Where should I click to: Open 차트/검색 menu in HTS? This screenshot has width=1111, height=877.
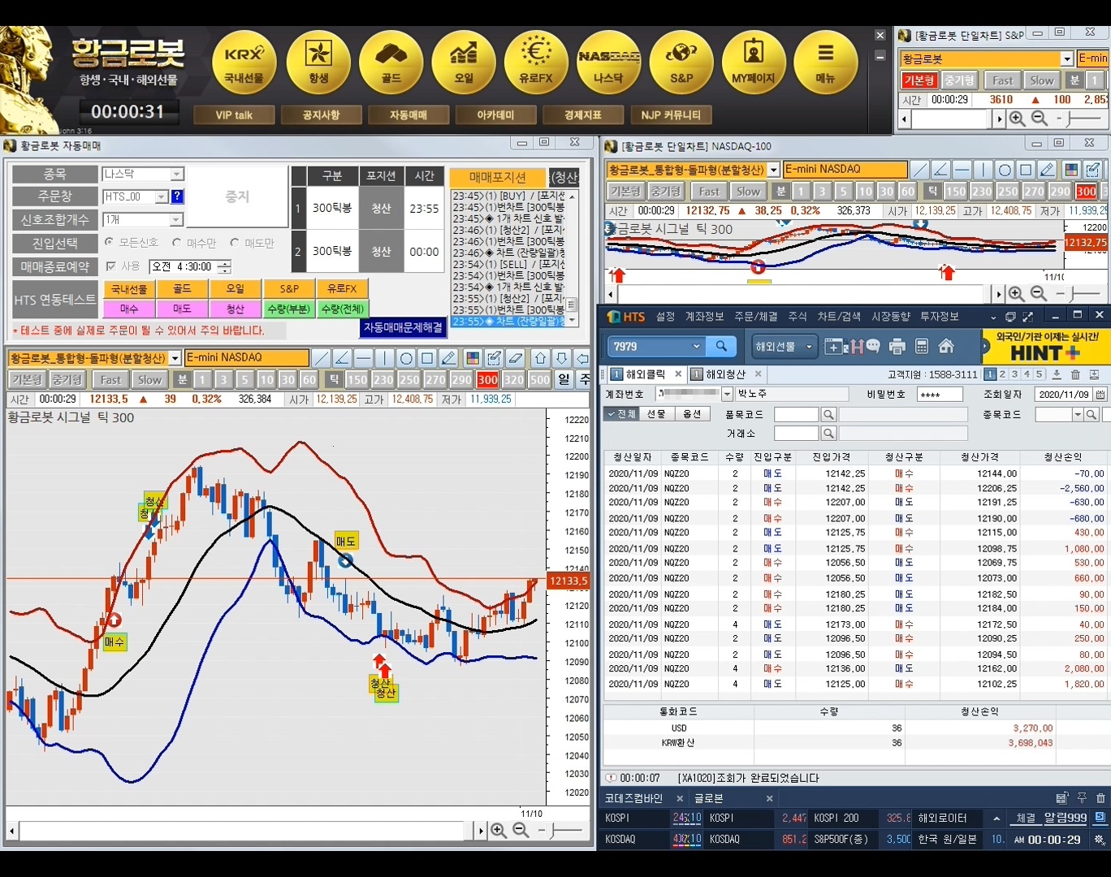pos(840,316)
